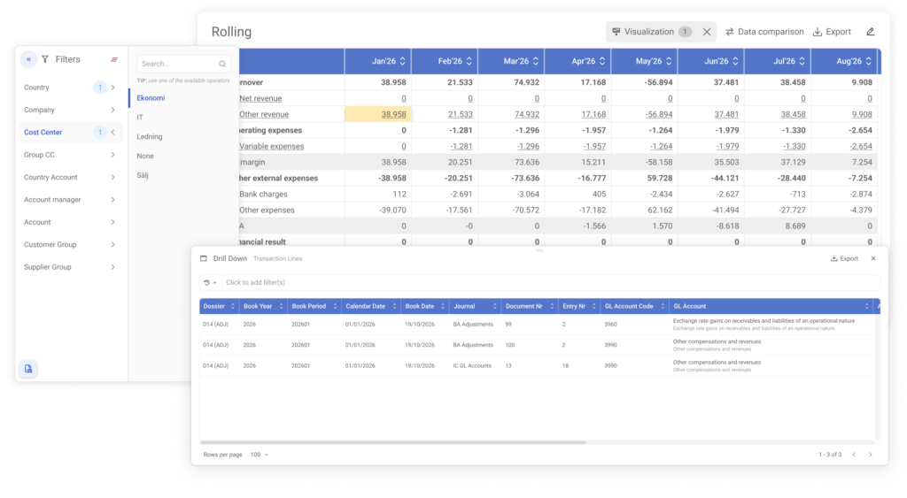907x498 pixels.
Task: Click the Cost Center search field
Action: pyautogui.click(x=183, y=64)
